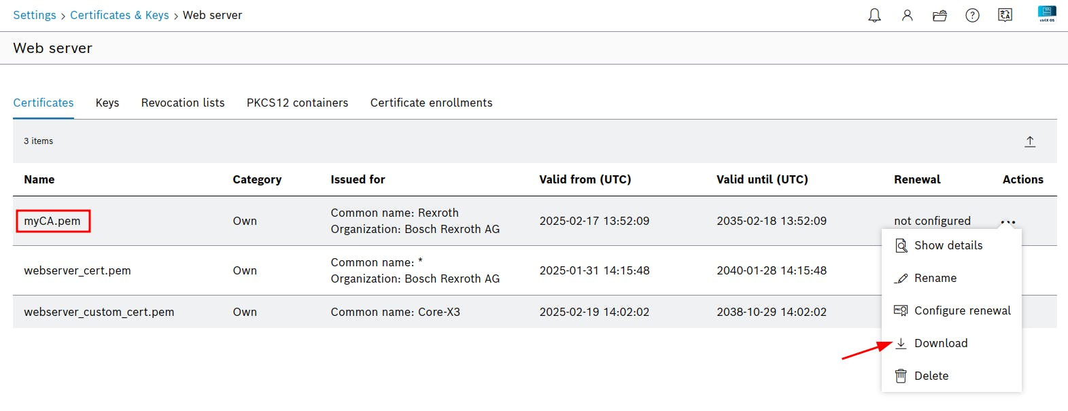Switch to PKCS12 containers tab
This screenshot has height=411, width=1068.
pyautogui.click(x=297, y=103)
